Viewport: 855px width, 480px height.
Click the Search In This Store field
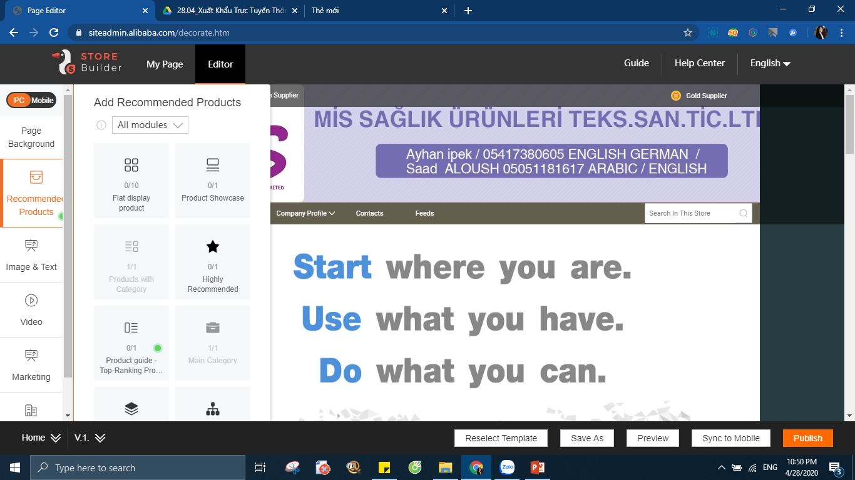pyautogui.click(x=690, y=213)
